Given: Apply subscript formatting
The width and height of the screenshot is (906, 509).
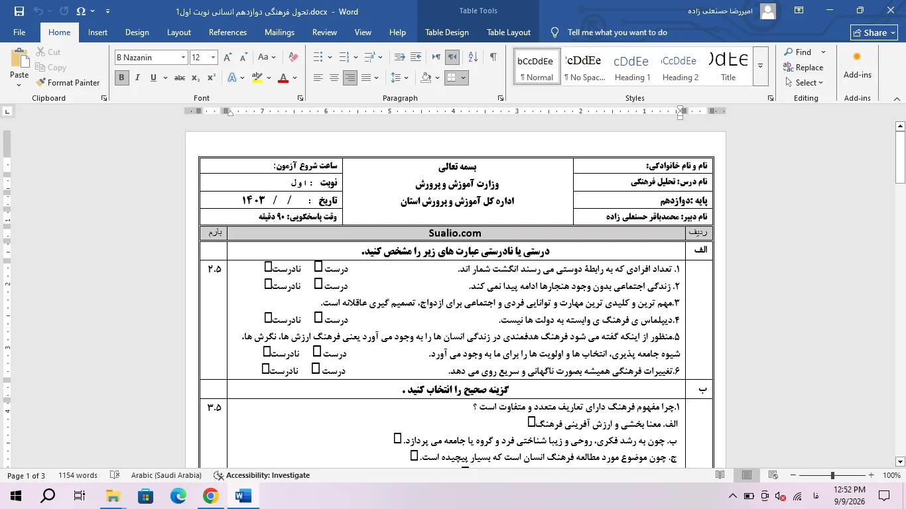Looking at the screenshot, I should [196, 78].
